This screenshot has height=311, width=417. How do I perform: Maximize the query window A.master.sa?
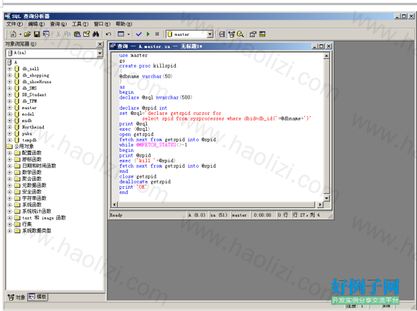click(321, 46)
